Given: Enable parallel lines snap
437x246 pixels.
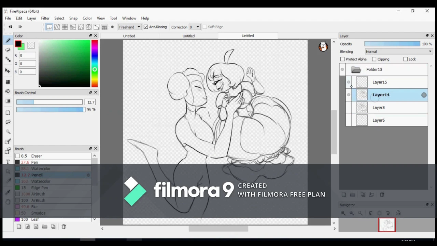Looking at the screenshot, I should tap(57, 27).
